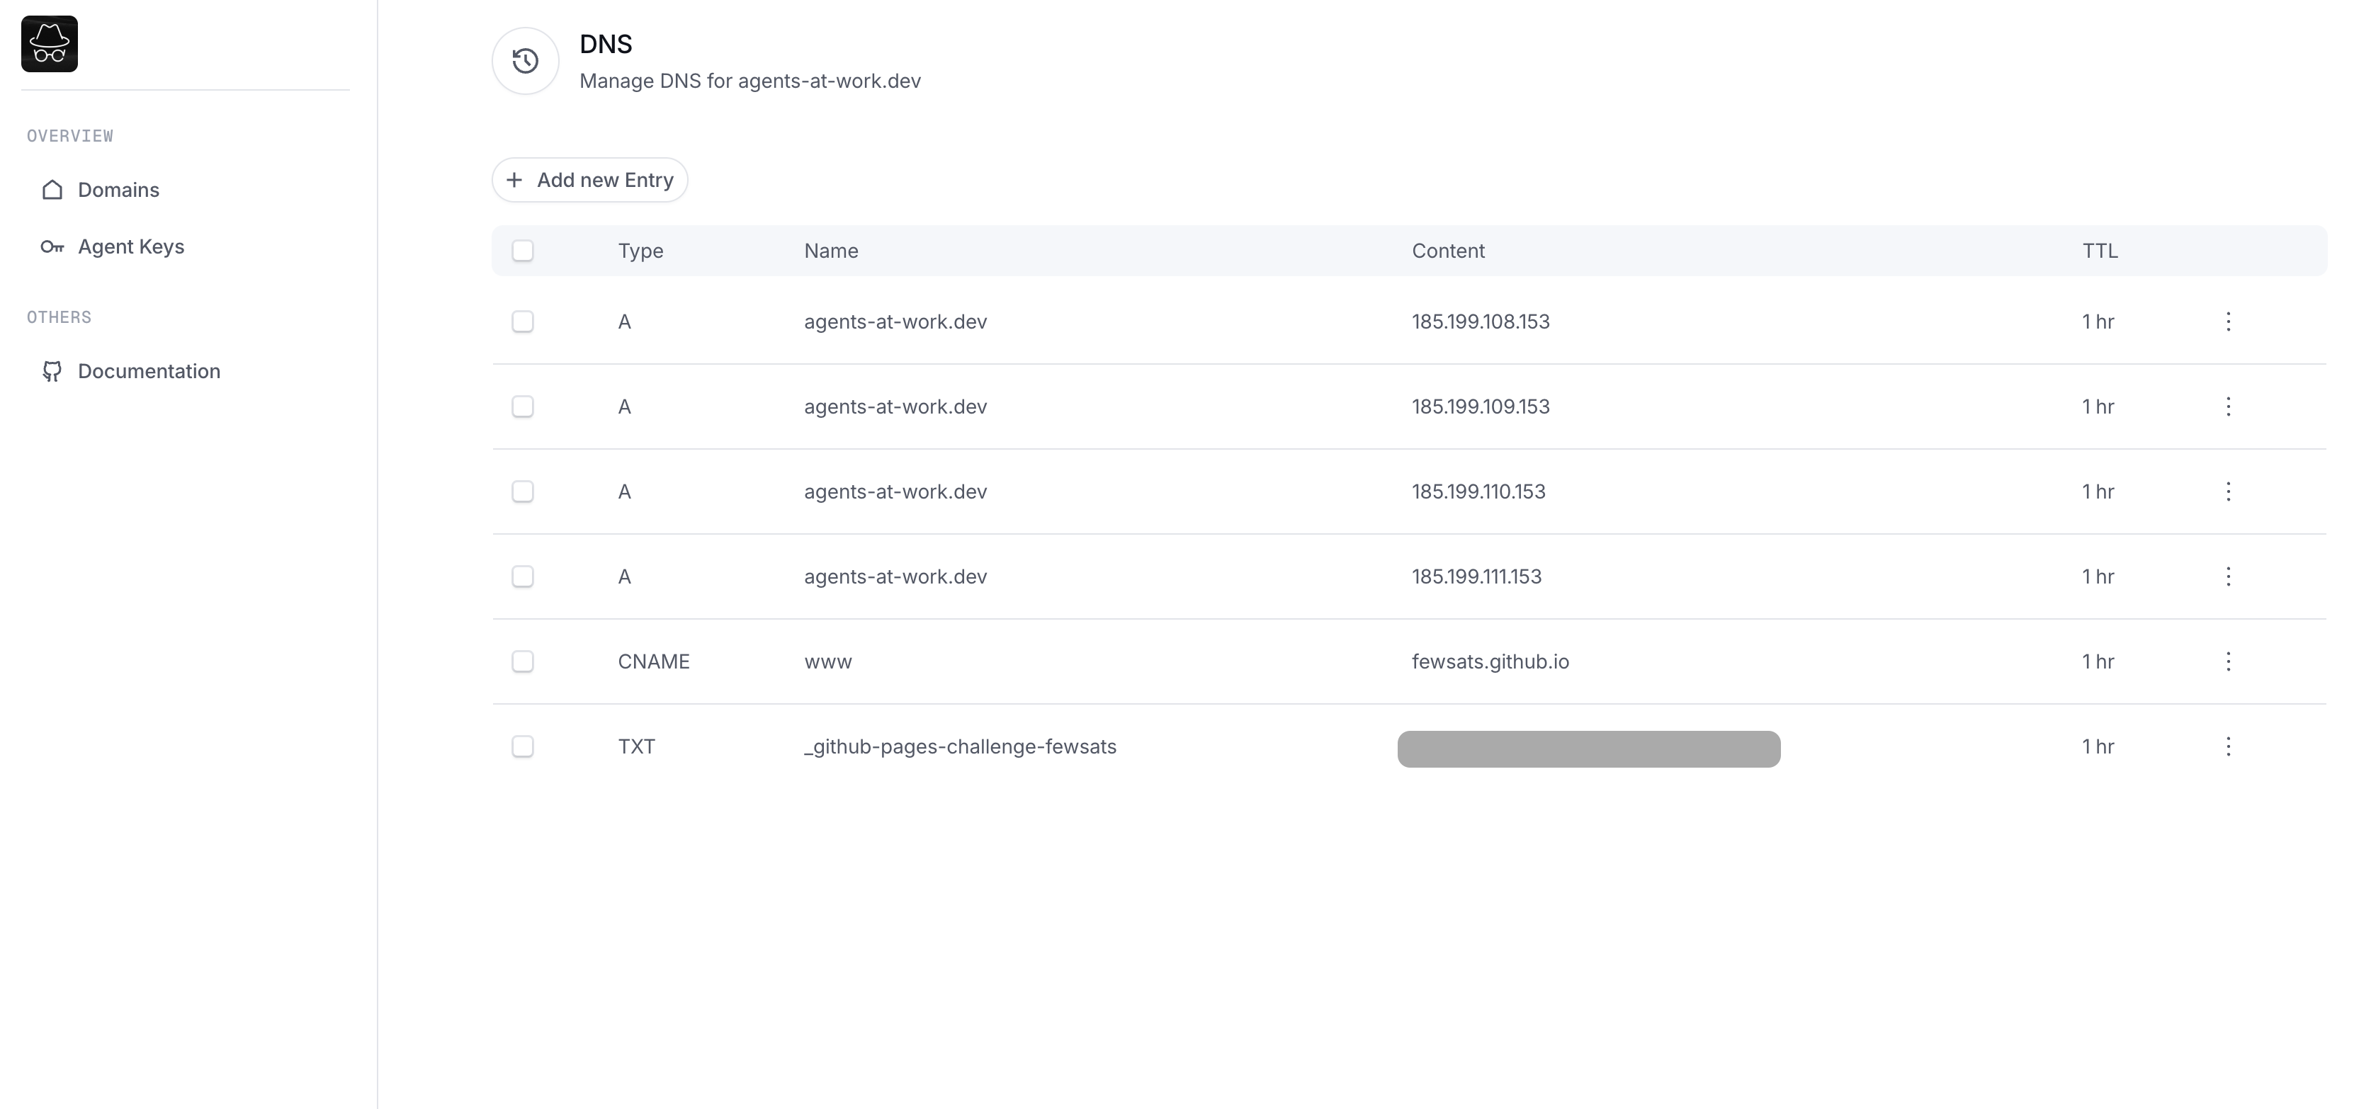Click the redacted TXT content value
Image resolution: width=2376 pixels, height=1109 pixels.
tap(1588, 749)
